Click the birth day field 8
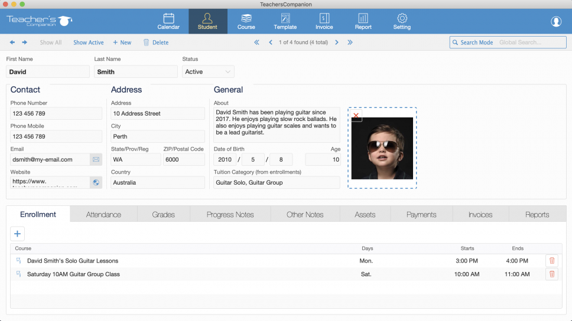 tap(281, 159)
